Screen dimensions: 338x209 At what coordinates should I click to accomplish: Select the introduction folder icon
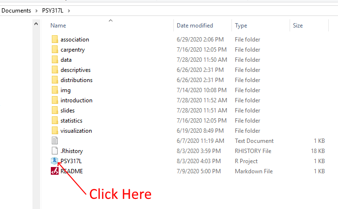point(55,100)
